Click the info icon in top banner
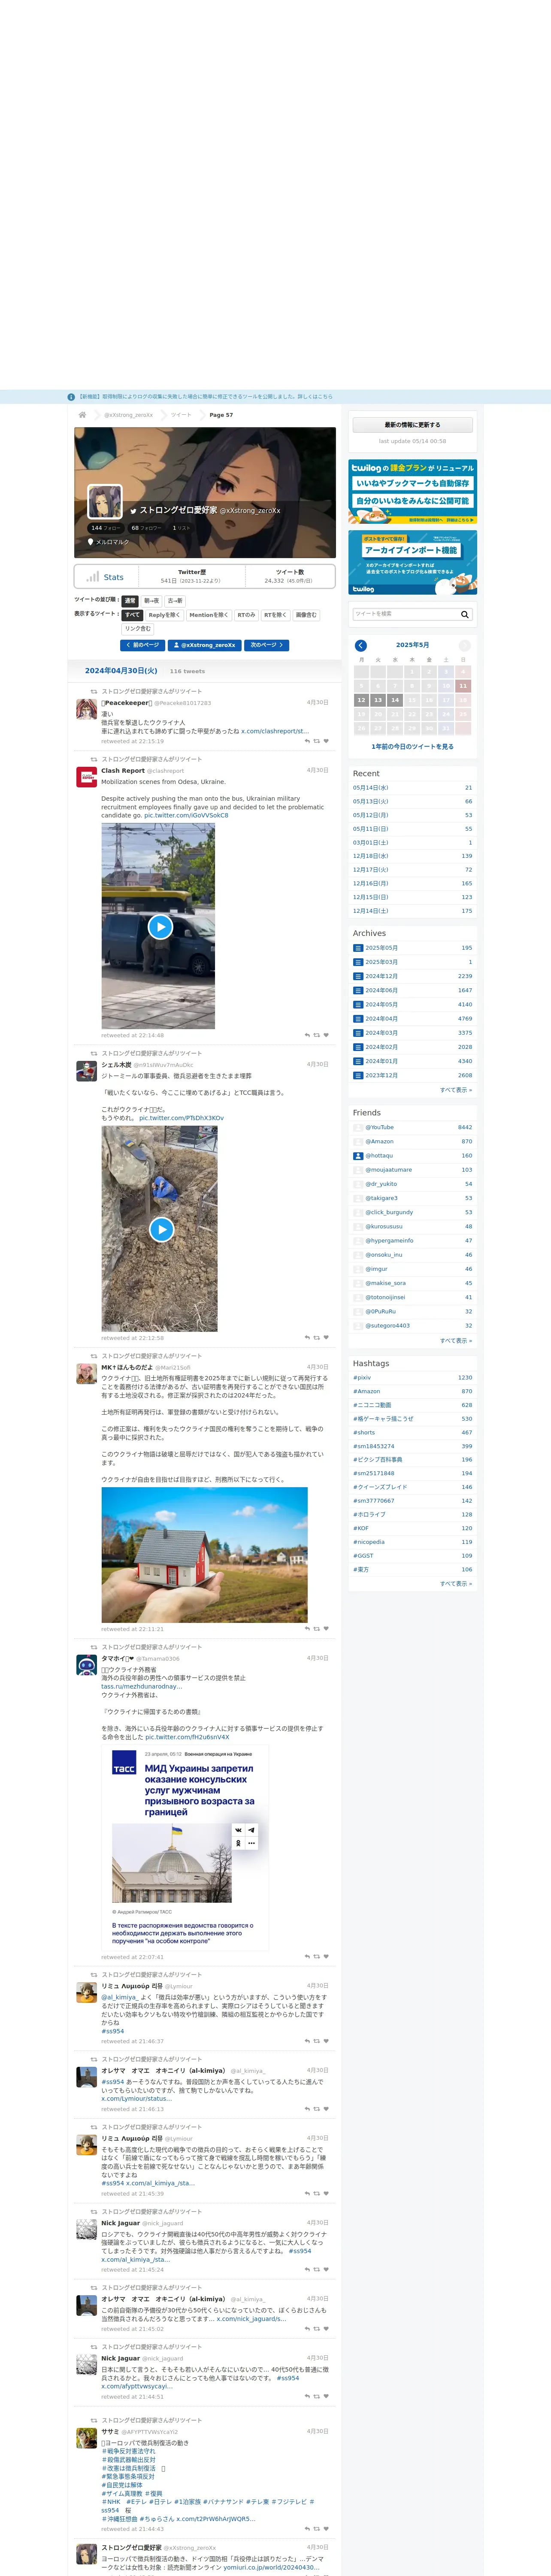551x2576 pixels. [x=71, y=397]
